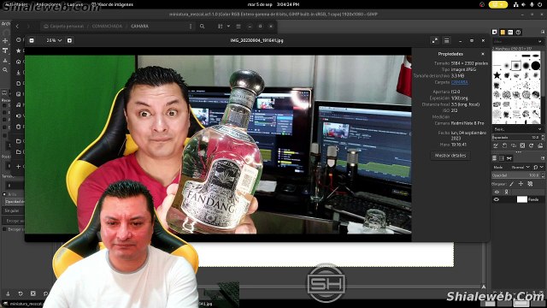Screen dimensions: 547x308
Task: Open the Basic brush tag dropdown
Action: click(518, 129)
